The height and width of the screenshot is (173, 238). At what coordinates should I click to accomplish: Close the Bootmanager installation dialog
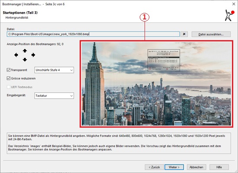click(234, 4)
